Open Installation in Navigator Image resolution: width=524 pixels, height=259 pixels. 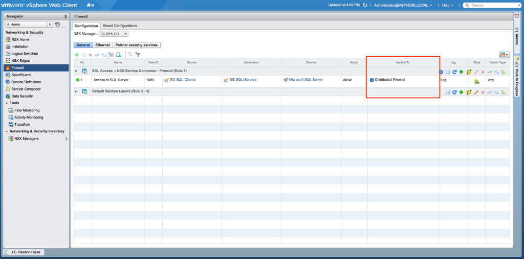20,46
